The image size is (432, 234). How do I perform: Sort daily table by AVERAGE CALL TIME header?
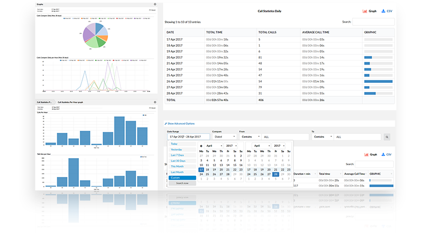pos(331,32)
